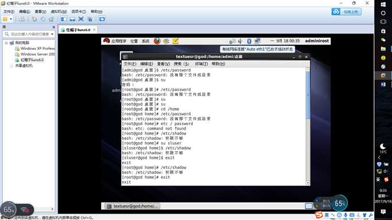Open the snapshot manager toolbar icon

click(52, 19)
